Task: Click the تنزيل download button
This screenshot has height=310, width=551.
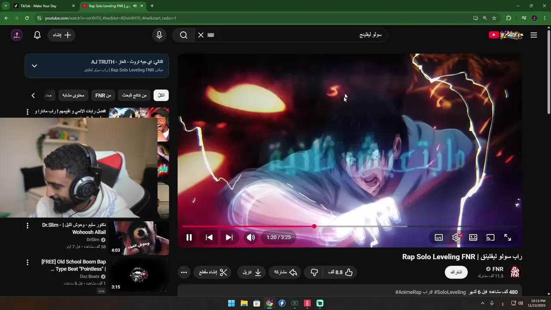Action: (x=252, y=272)
